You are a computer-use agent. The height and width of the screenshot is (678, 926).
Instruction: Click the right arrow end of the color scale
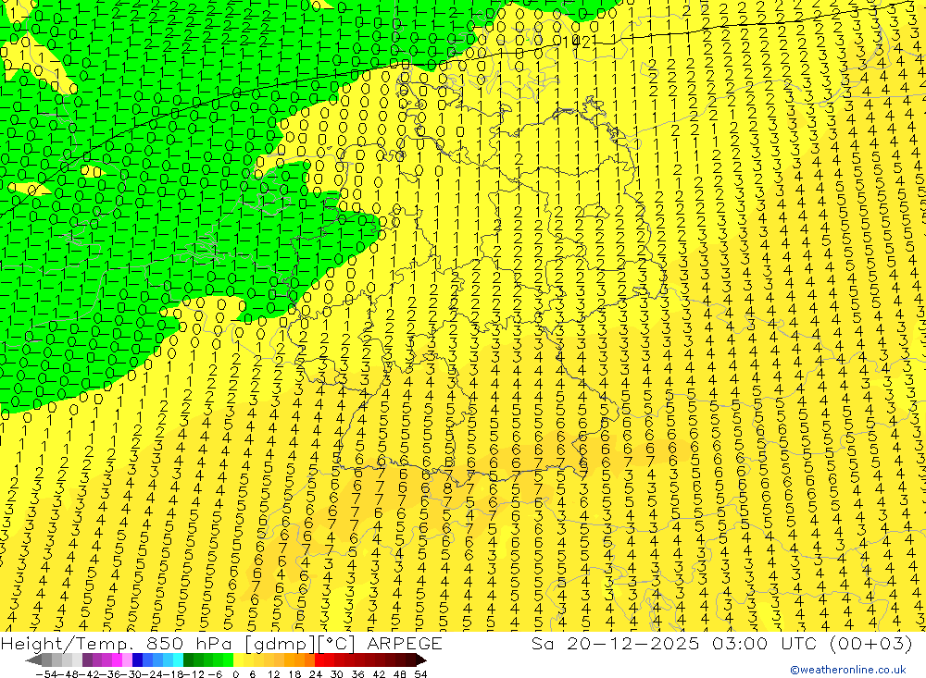point(420,660)
